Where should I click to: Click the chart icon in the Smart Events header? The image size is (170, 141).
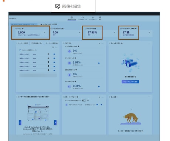tap(99, 97)
